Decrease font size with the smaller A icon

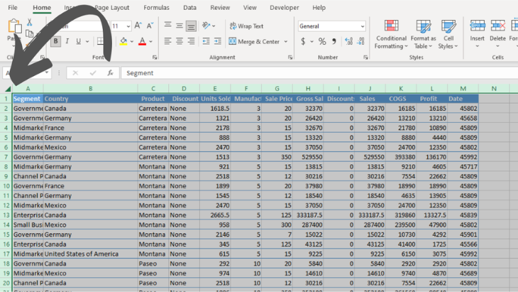click(x=150, y=26)
